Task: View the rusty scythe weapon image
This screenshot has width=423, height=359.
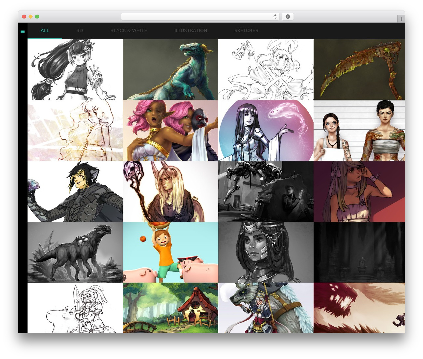Action: click(359, 70)
